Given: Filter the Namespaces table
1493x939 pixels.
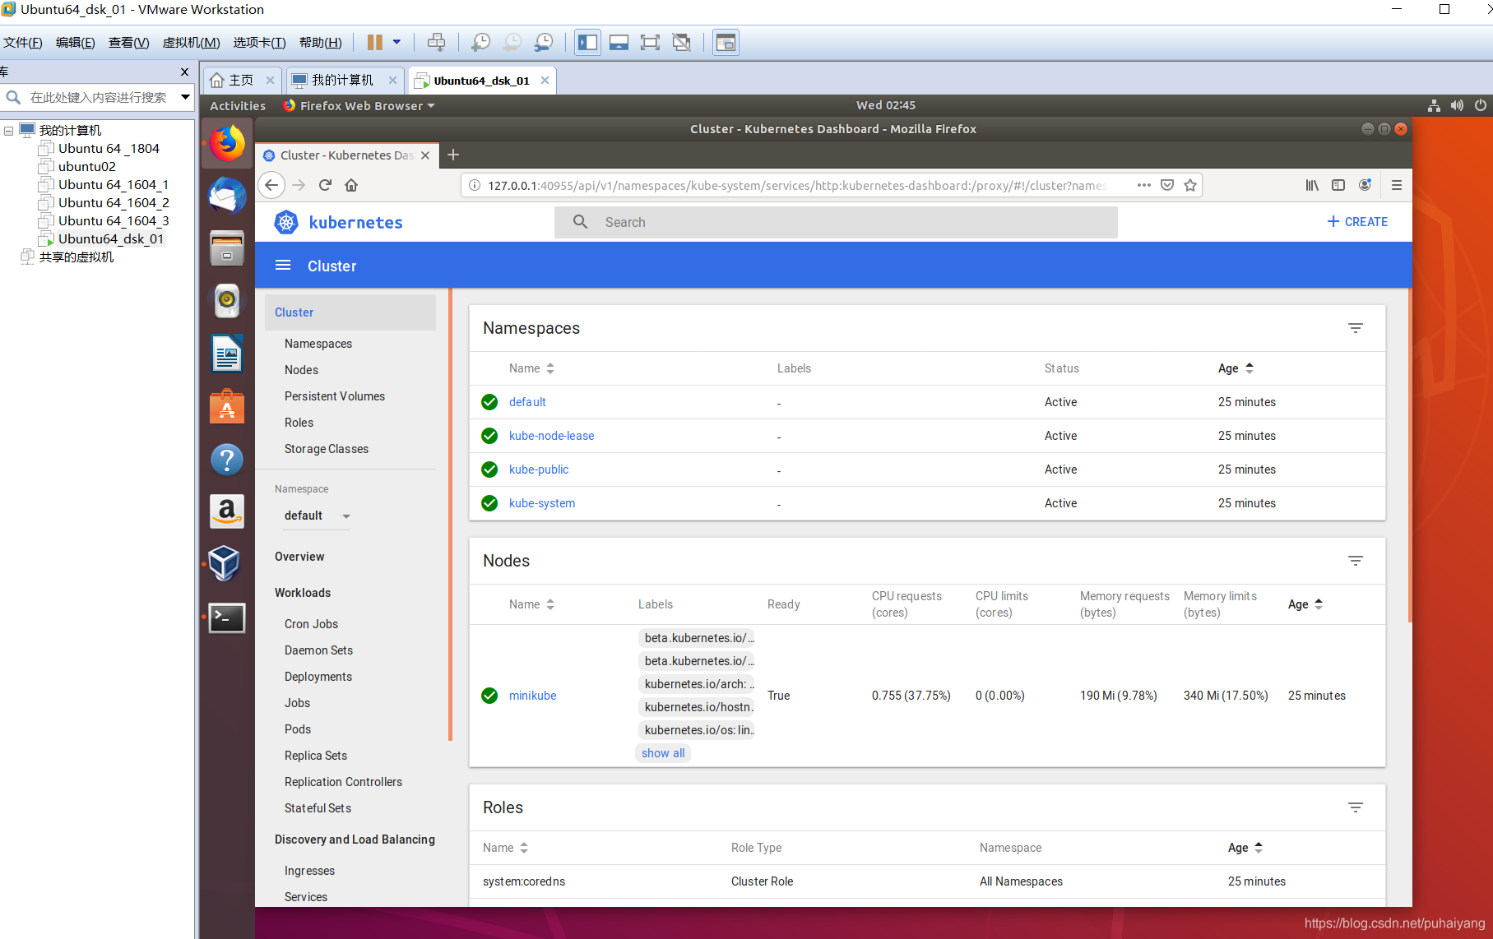Looking at the screenshot, I should click(x=1356, y=328).
